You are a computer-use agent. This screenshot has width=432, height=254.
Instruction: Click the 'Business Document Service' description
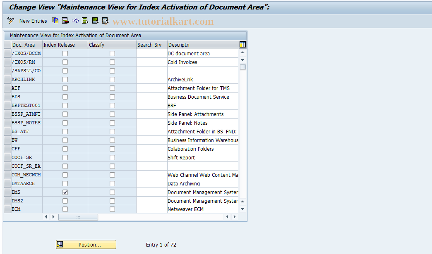tap(203, 97)
